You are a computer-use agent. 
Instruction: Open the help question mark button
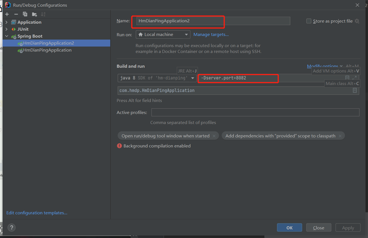[x=12, y=227]
